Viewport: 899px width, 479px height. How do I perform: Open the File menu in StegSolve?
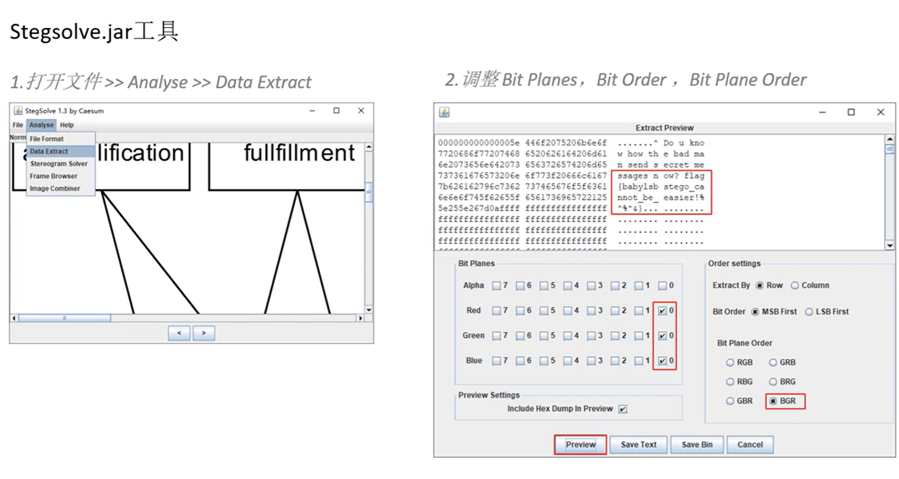pyautogui.click(x=18, y=125)
